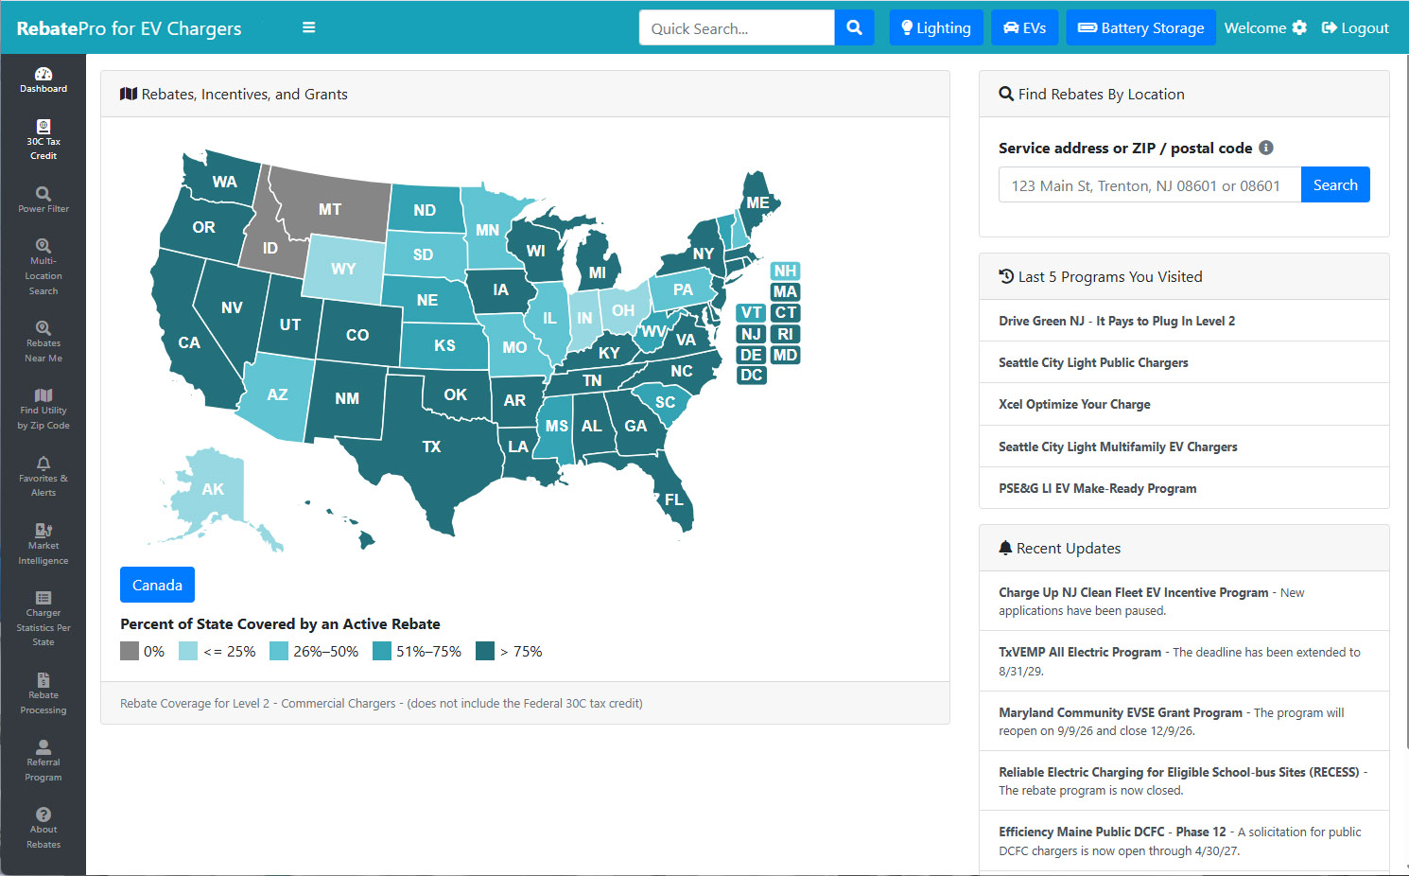
Task: Open Xcel Optimize Your Charge
Action: 1074,404
